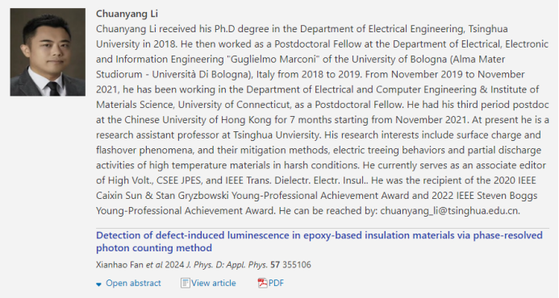Click the bold Chuanyang Li name heading
559x298 pixels.
coord(127,14)
